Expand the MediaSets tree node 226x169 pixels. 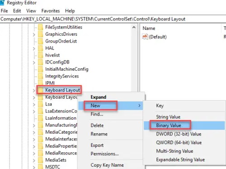[34, 160]
